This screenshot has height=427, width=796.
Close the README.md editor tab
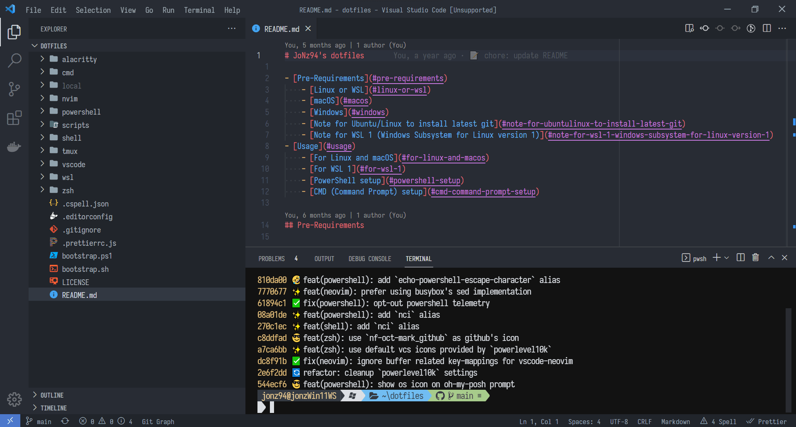308,29
